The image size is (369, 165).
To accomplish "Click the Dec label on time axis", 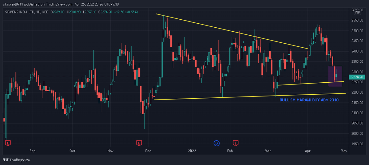I will [148, 151].
